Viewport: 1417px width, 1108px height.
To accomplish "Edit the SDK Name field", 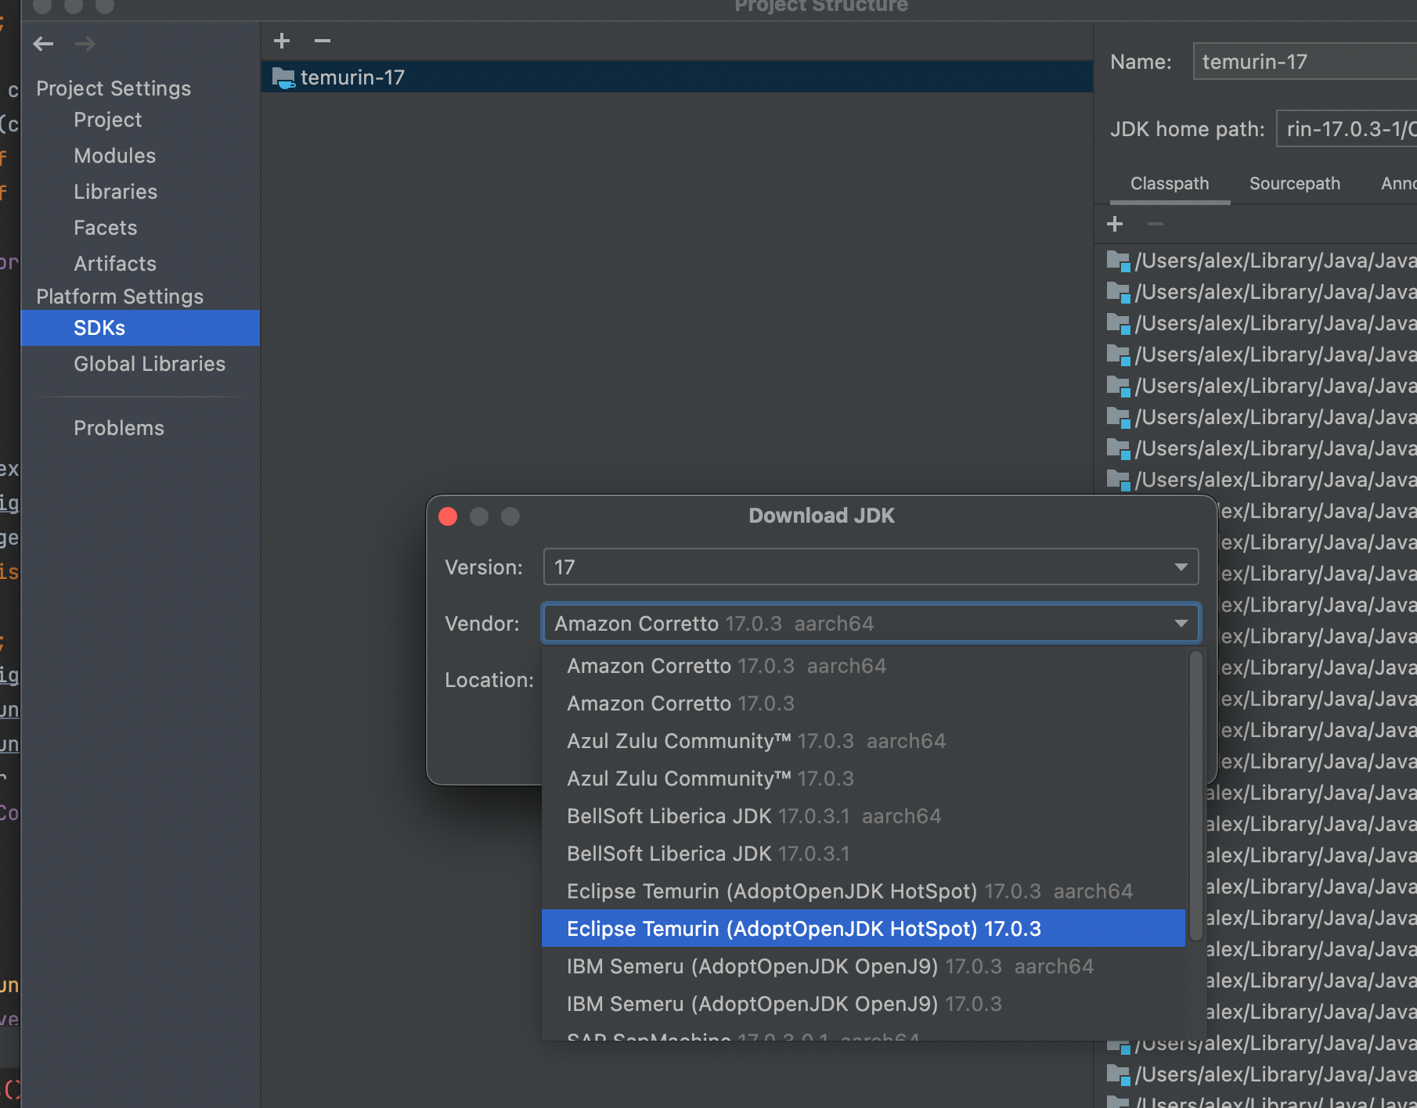I will click(x=1305, y=62).
